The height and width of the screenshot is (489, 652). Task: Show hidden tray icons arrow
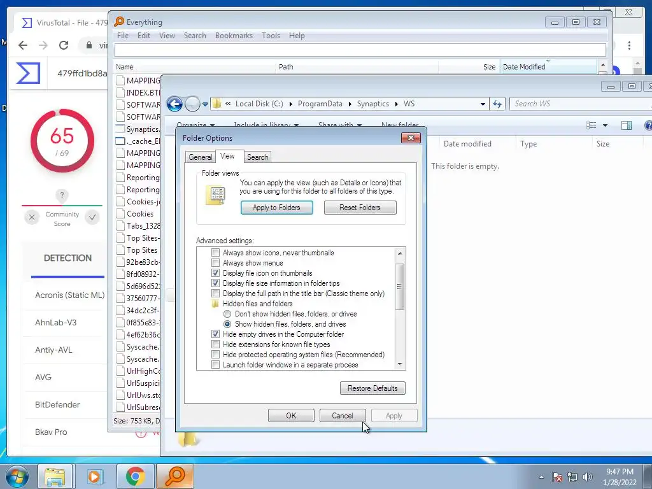[x=541, y=477]
